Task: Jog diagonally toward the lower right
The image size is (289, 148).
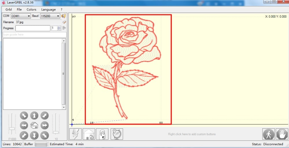Action: 45,136
